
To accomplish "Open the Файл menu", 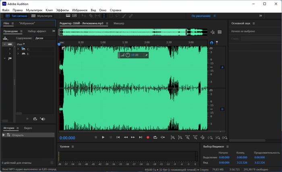I will (x=6, y=10).
